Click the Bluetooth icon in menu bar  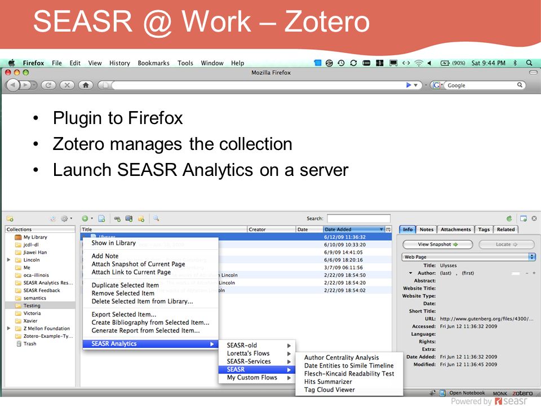pos(515,63)
